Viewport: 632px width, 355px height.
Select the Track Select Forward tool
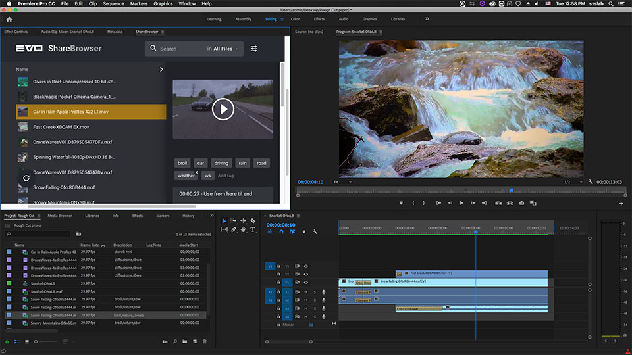pyautogui.click(x=233, y=221)
